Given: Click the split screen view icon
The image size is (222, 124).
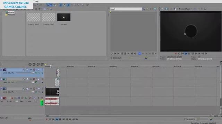Looking at the screenshot, I should (x=175, y=9).
